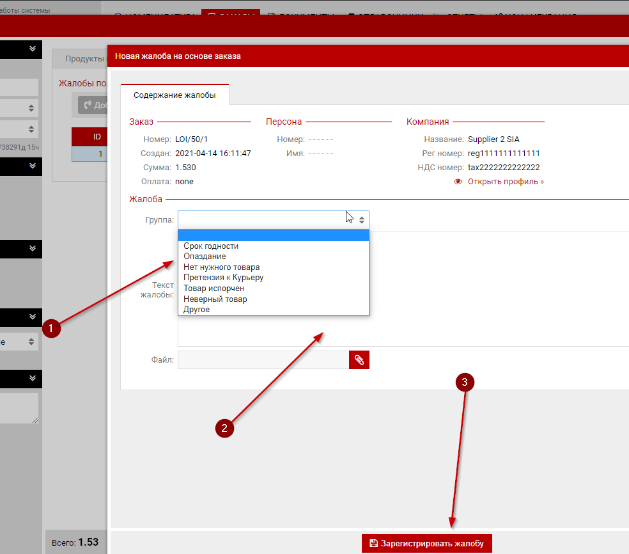Click the Файл input field
Viewport: 629px width, 554px height.
tap(263, 360)
